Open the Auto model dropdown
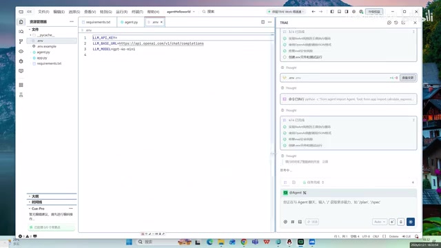Image resolution: width=441 pixels, height=248 pixels. (380, 222)
